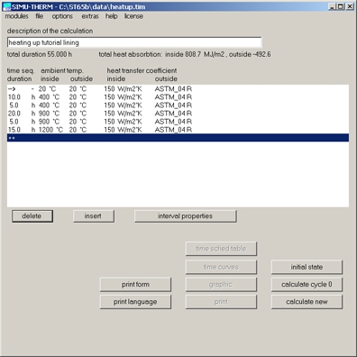The height and width of the screenshot is (357, 357).
Task: Click the print form button
Action: [x=135, y=284]
